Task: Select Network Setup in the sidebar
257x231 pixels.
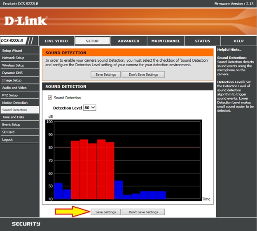Action: 13,58
